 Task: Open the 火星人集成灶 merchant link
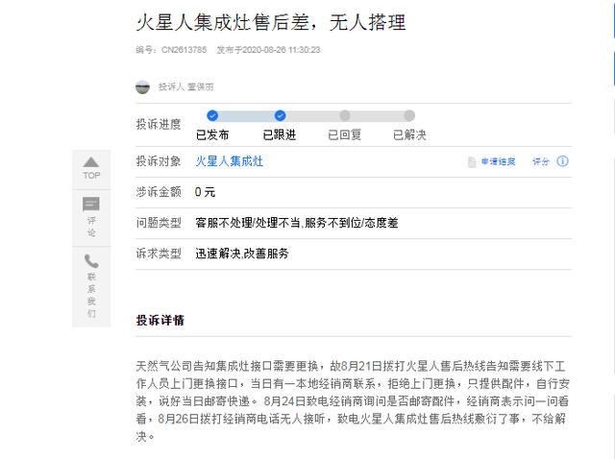(229, 161)
